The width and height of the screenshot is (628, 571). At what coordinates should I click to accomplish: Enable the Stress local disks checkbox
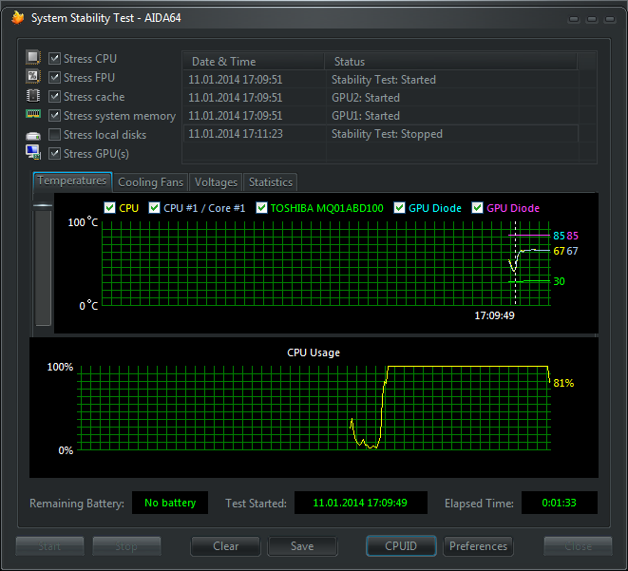point(55,135)
